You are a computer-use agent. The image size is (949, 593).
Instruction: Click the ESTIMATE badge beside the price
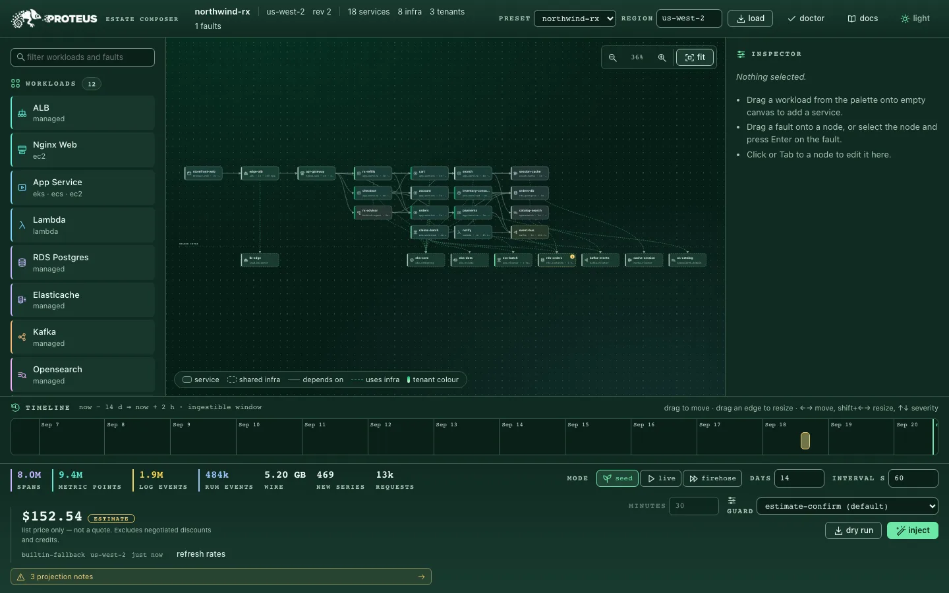111,519
